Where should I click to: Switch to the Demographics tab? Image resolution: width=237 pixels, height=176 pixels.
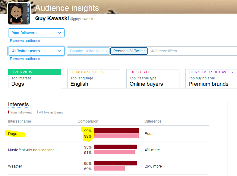94,79
